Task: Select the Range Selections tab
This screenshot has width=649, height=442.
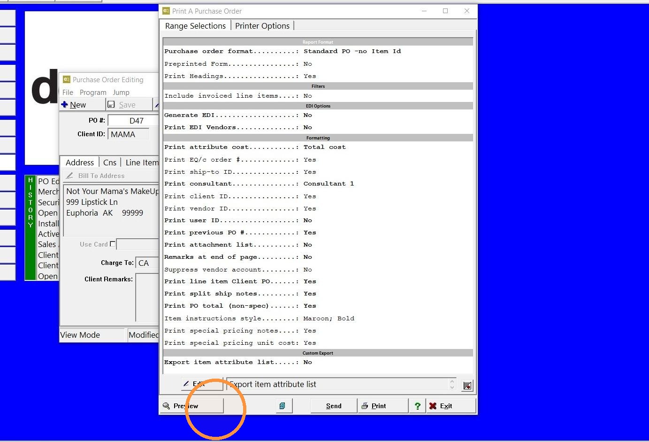Action: [195, 26]
